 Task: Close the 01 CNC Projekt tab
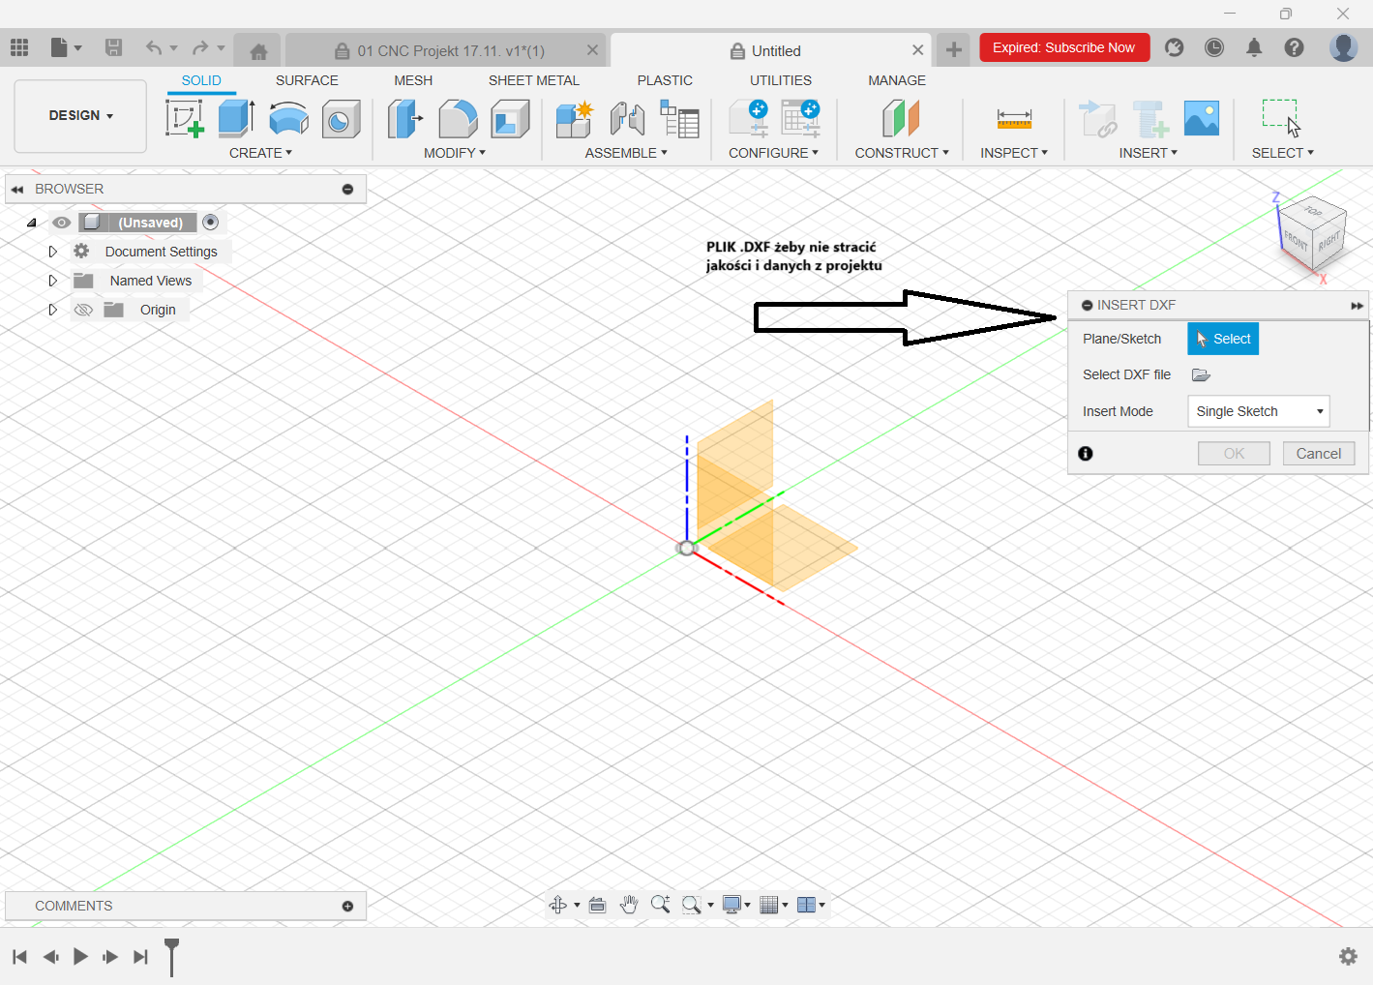(592, 50)
